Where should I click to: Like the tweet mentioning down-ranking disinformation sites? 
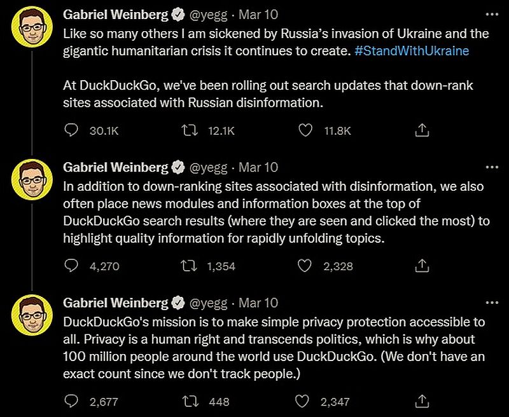click(305, 130)
